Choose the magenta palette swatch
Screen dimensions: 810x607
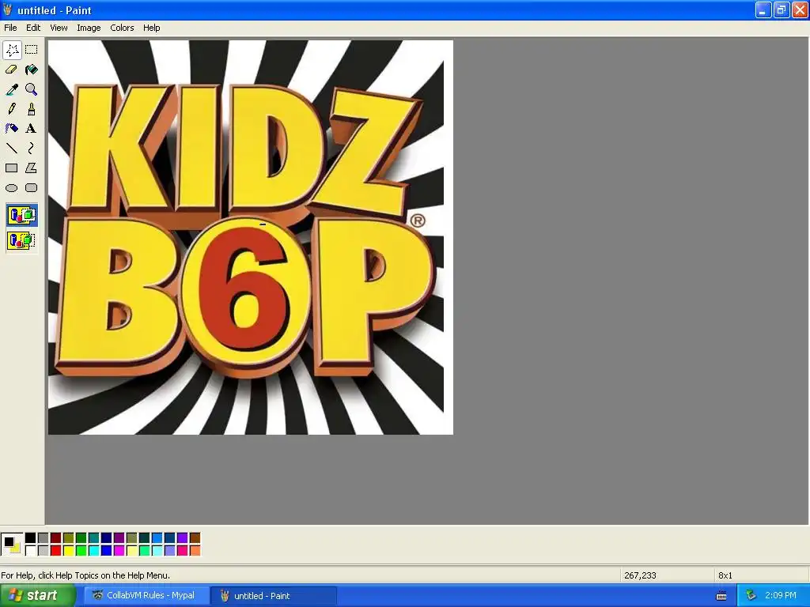tap(119, 551)
